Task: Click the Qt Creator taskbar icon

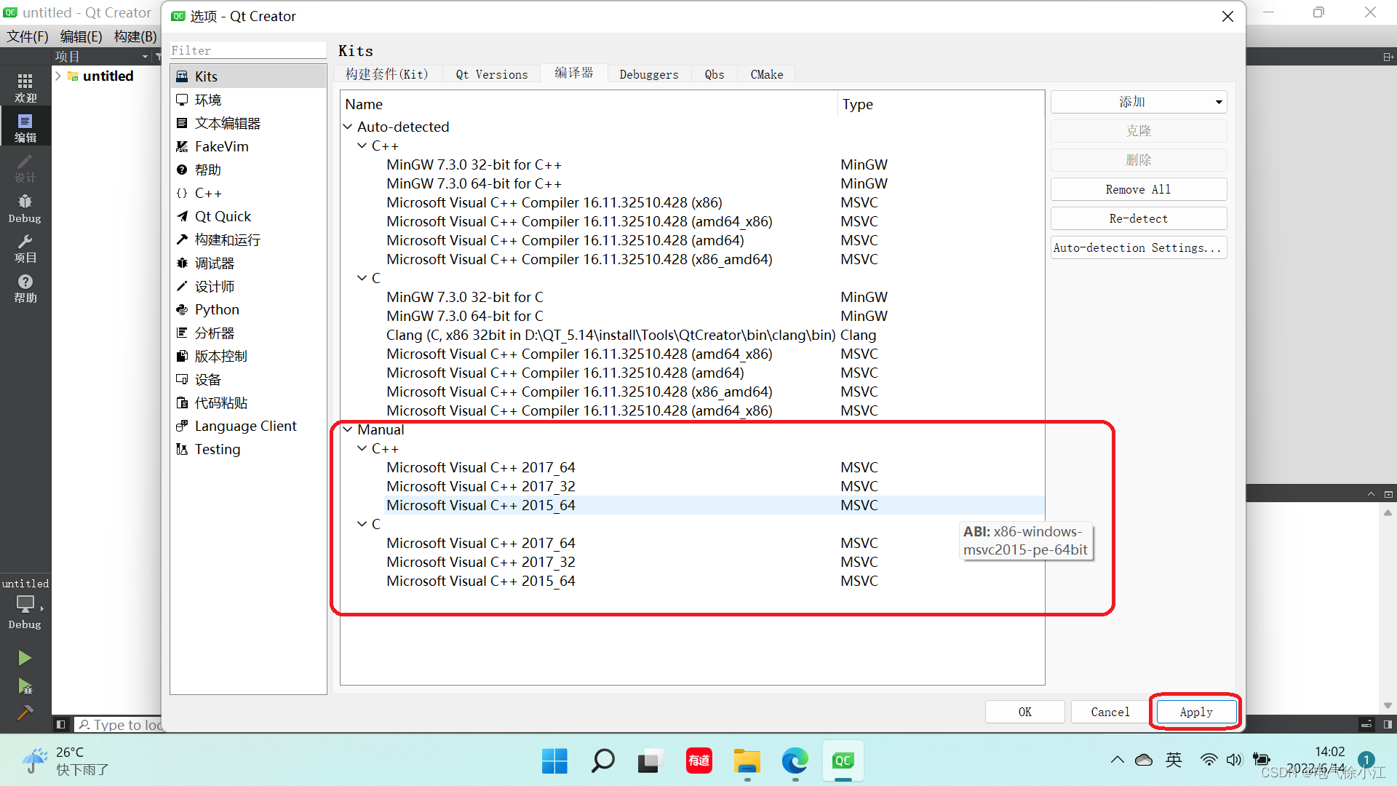Action: [843, 760]
